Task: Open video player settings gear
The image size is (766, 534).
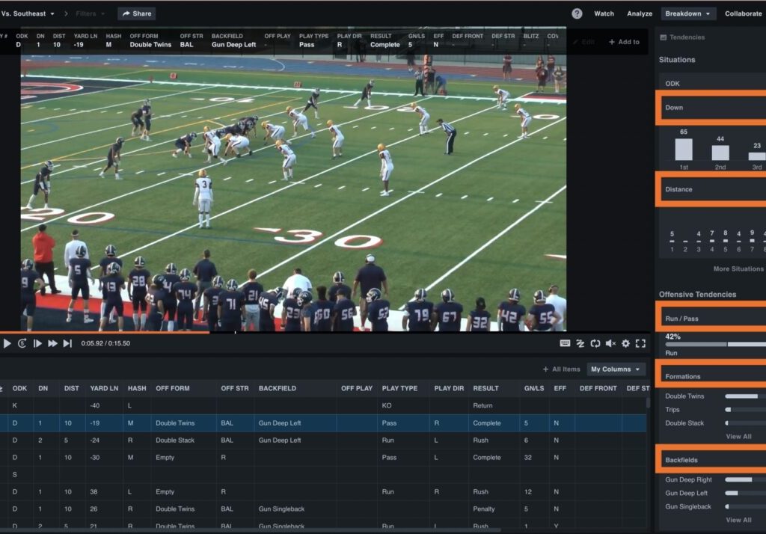Action: coord(625,343)
